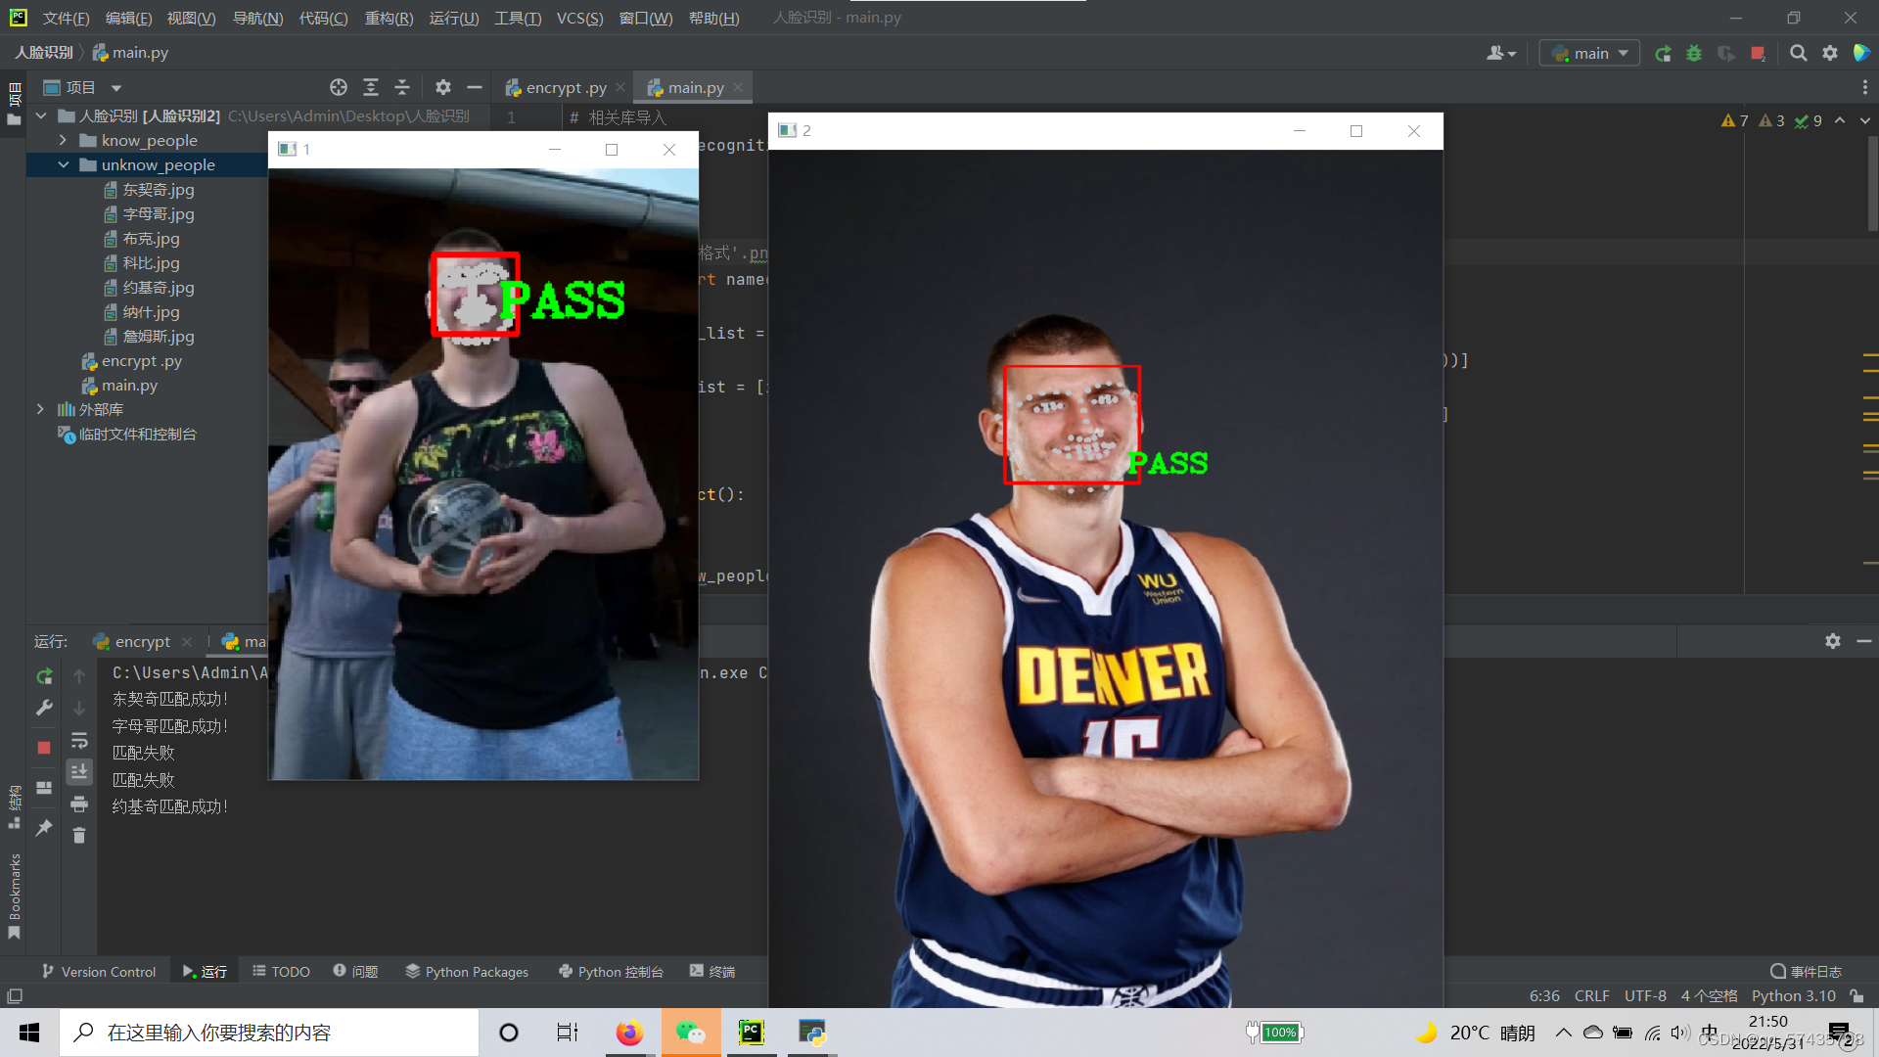Viewport: 1879px width, 1057px height.
Task: Select 约基奇.jpg in the project tree
Action: click(149, 288)
